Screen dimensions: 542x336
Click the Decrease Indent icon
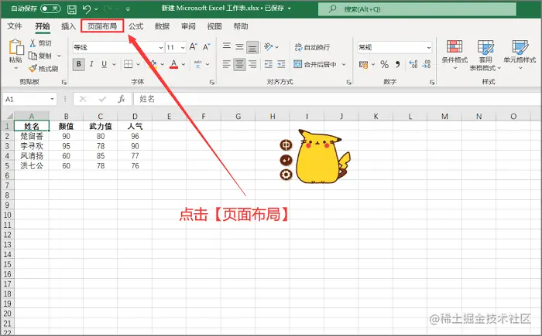(268, 64)
